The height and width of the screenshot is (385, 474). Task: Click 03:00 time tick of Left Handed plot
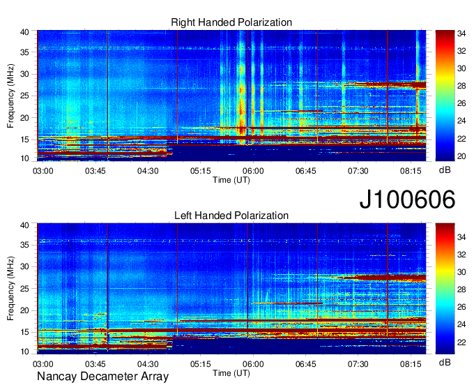[43, 364]
